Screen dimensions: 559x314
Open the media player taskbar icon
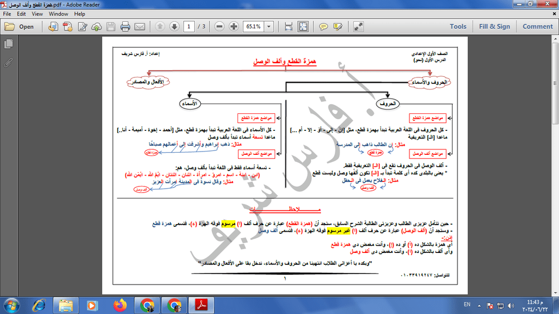click(x=92, y=305)
